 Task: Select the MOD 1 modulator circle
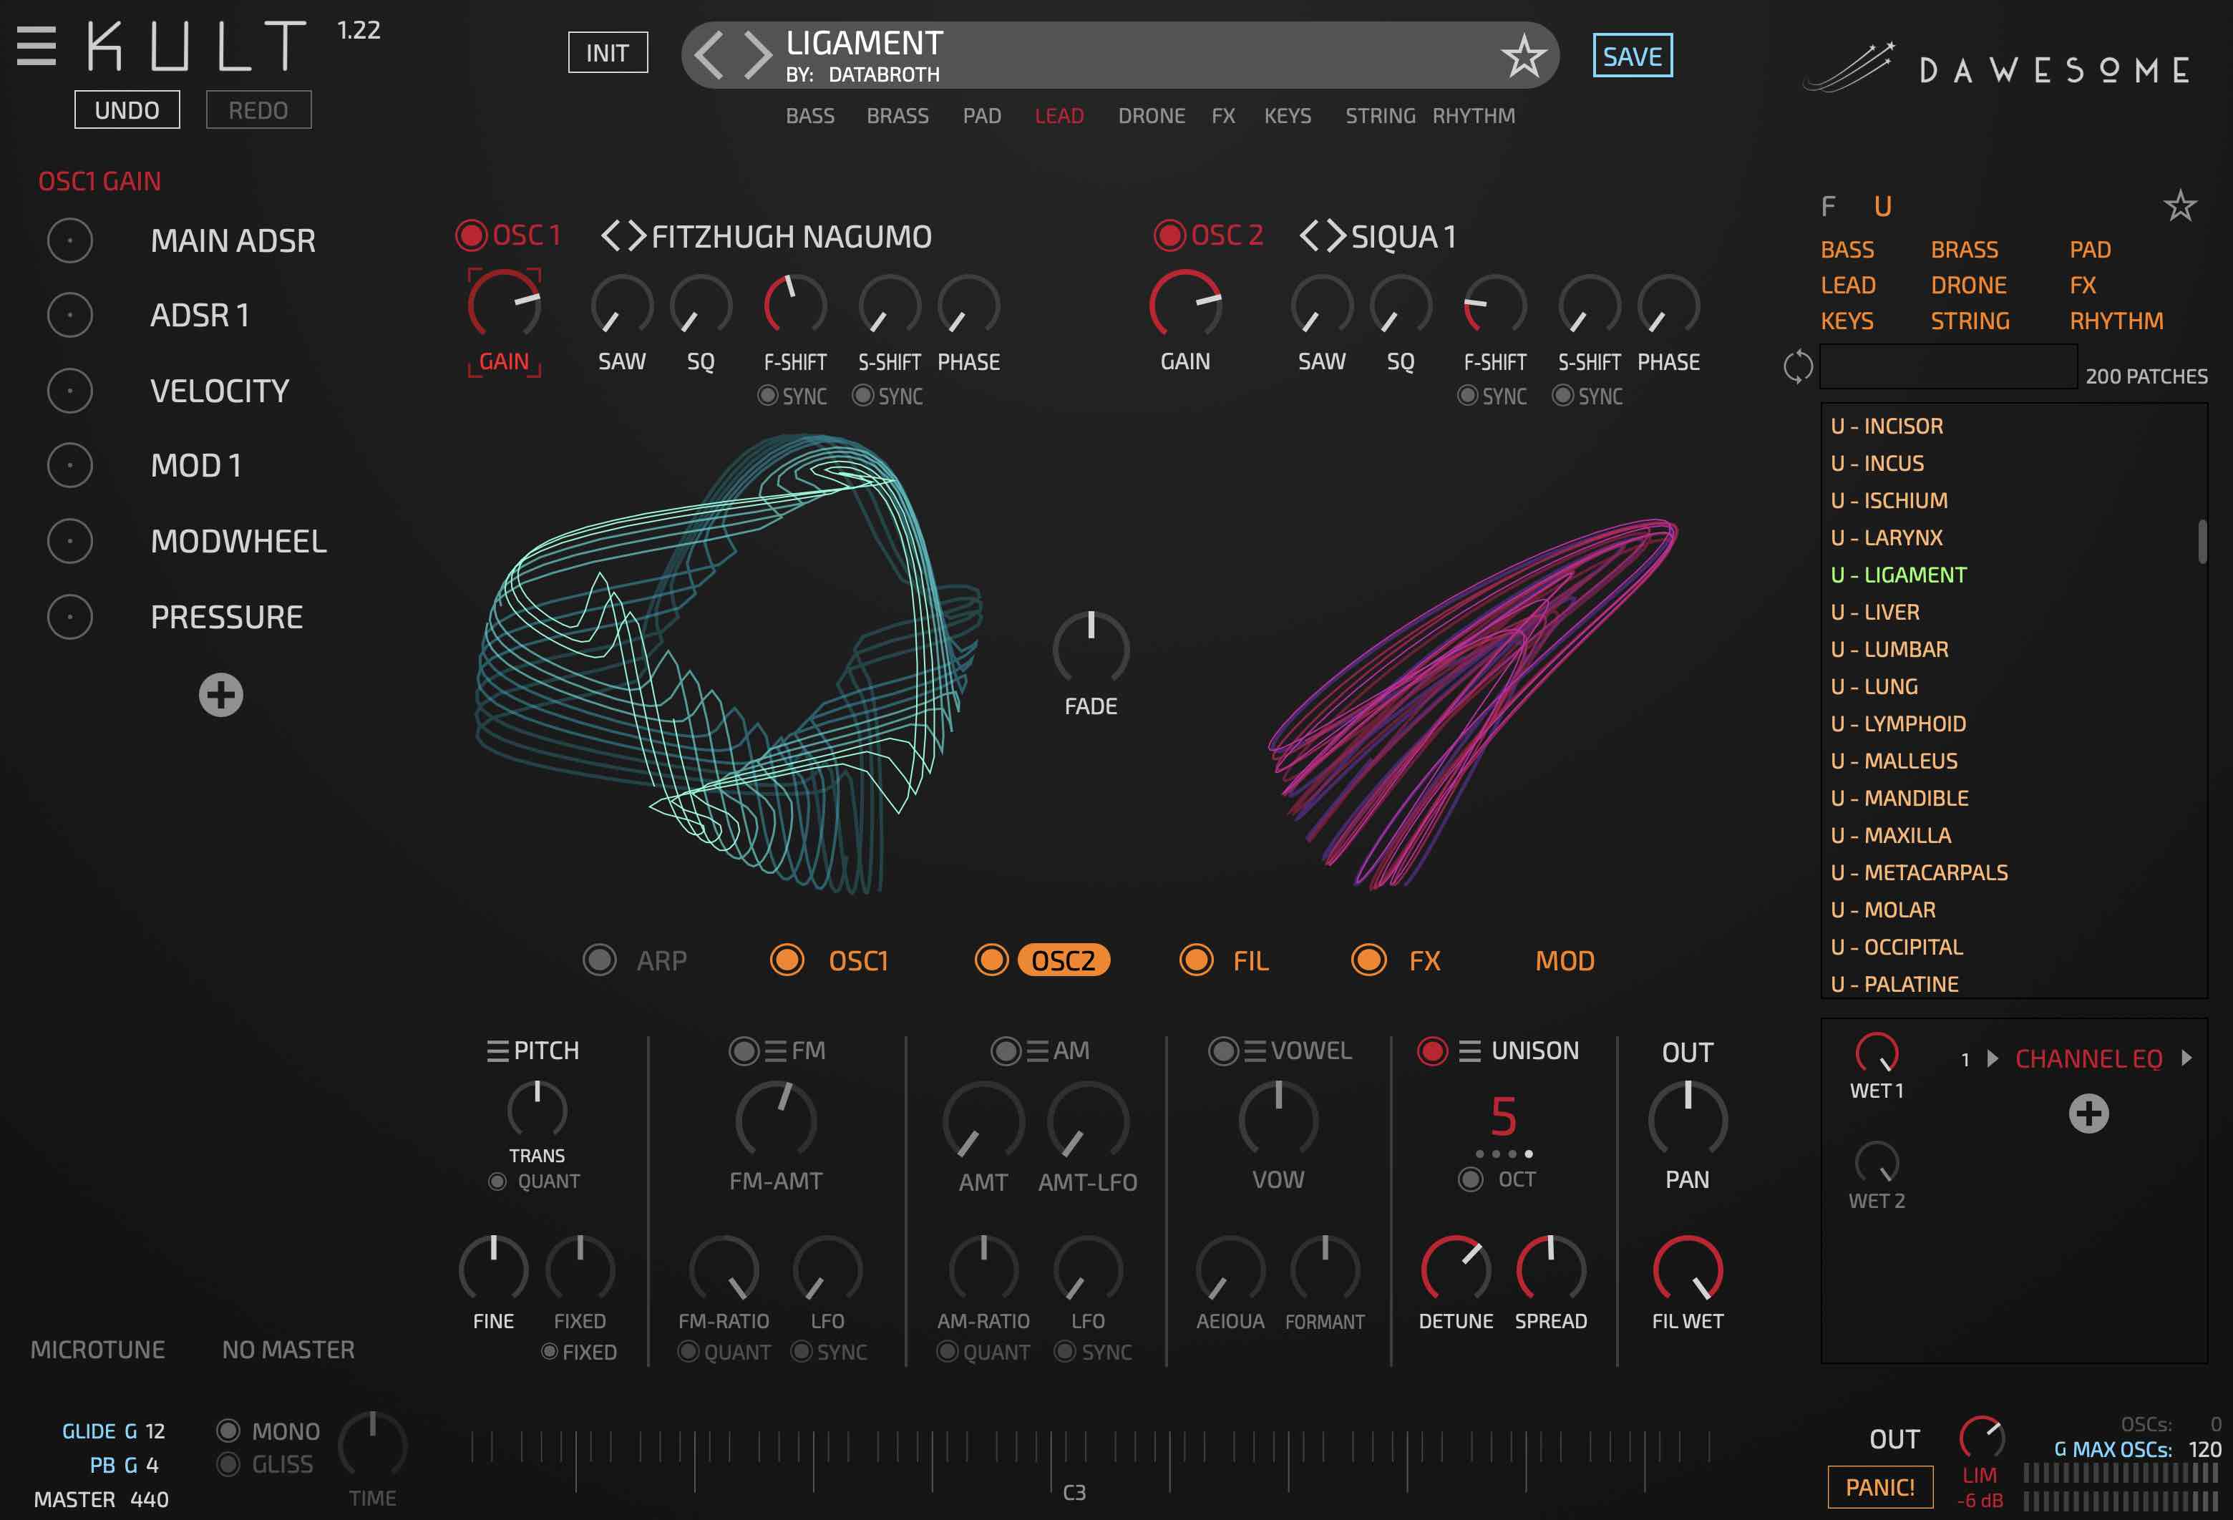click(x=70, y=465)
